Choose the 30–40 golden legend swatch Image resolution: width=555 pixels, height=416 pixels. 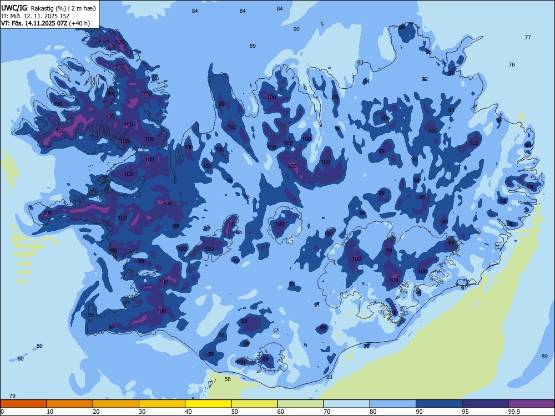(x=162, y=404)
